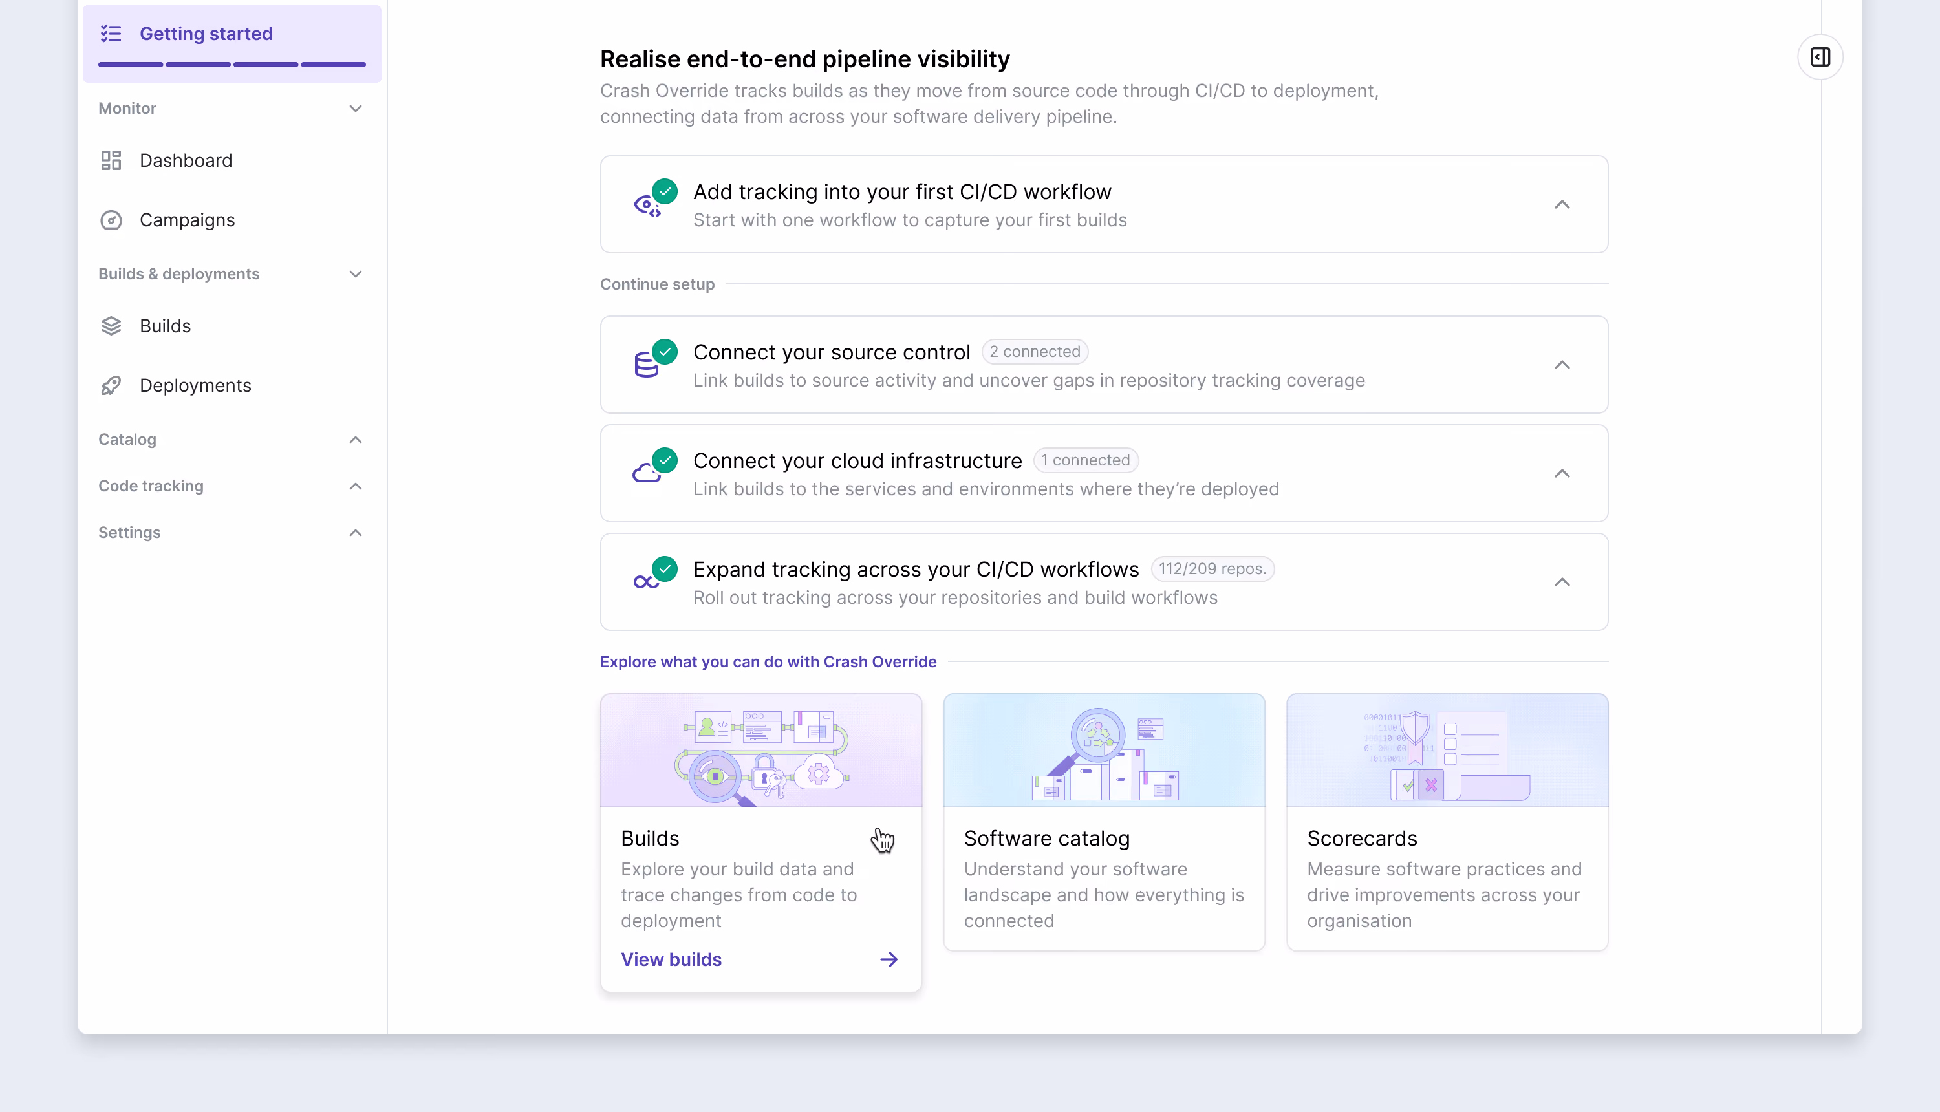1940x1112 pixels.
Task: Go to Campaigns in the sidebar
Action: coord(232,220)
